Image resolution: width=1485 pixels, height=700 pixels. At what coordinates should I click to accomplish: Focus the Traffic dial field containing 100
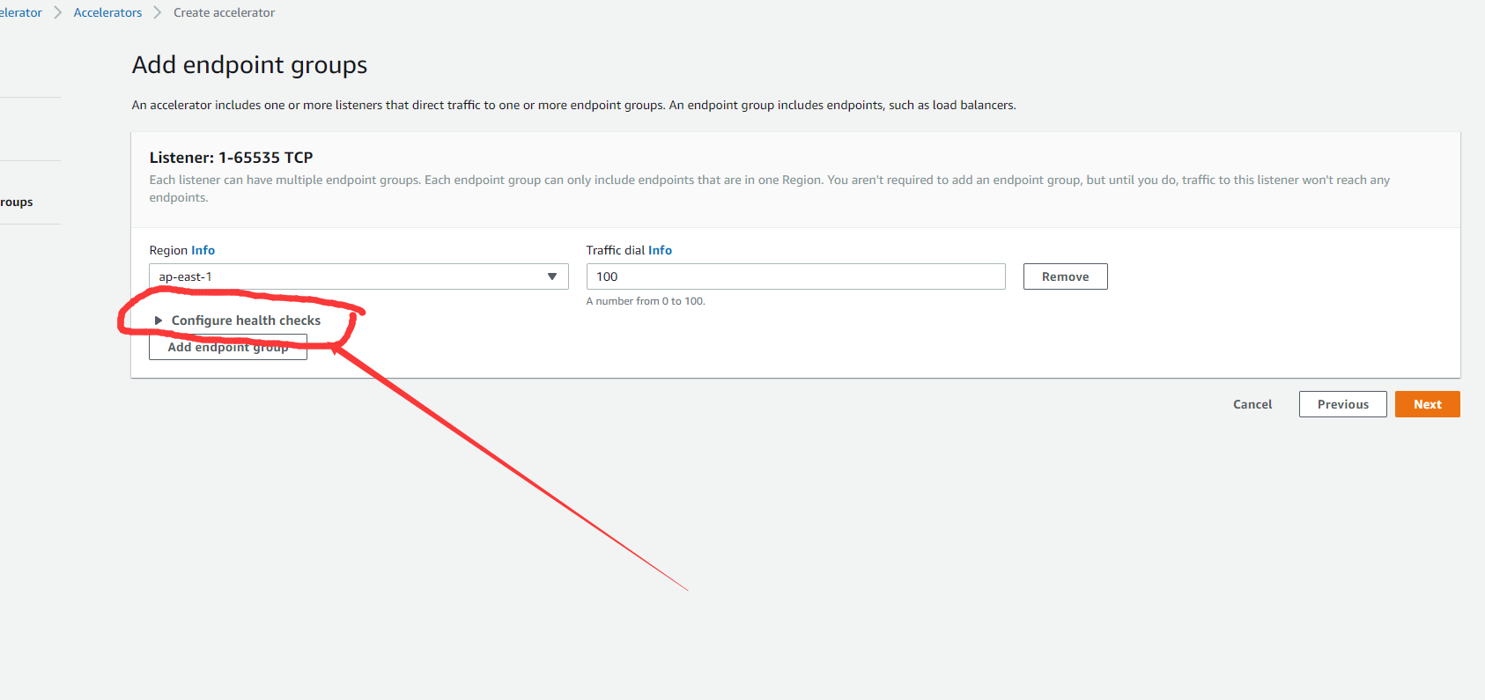tap(794, 276)
